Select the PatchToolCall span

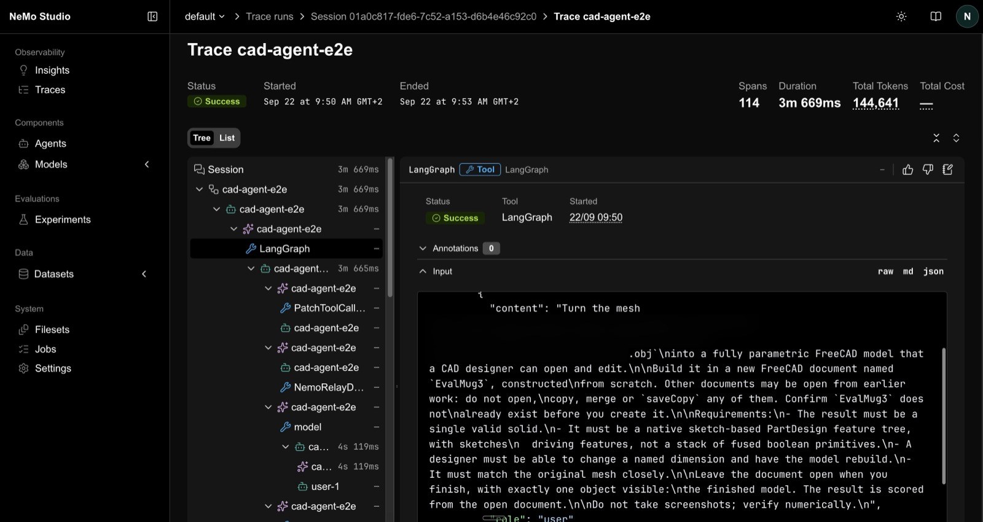[x=330, y=308]
